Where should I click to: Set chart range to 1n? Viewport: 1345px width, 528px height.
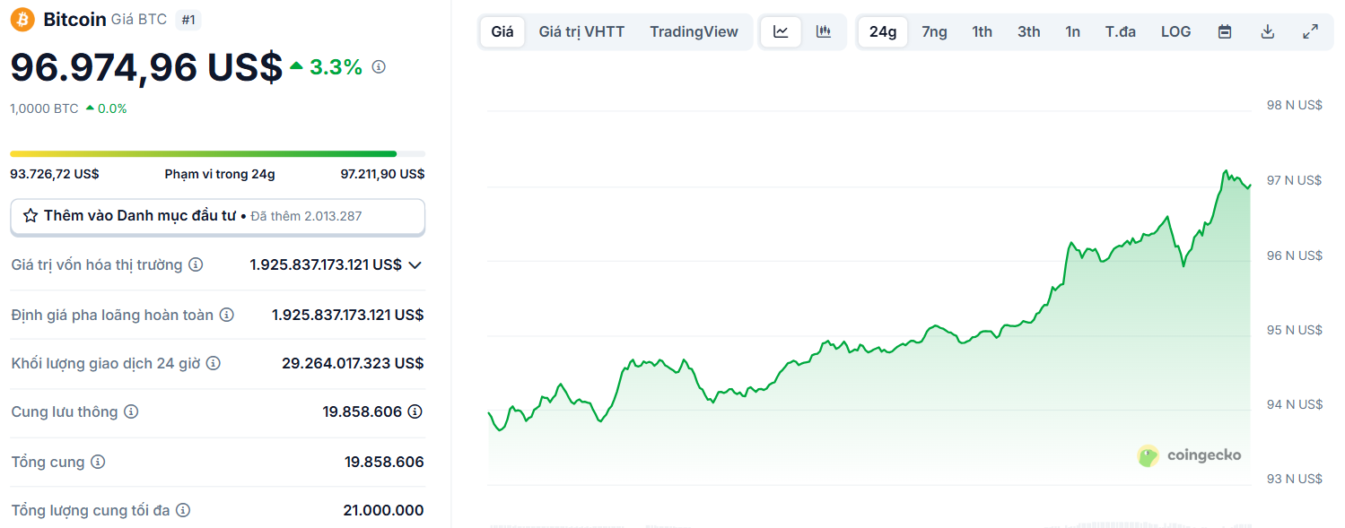(x=1073, y=32)
